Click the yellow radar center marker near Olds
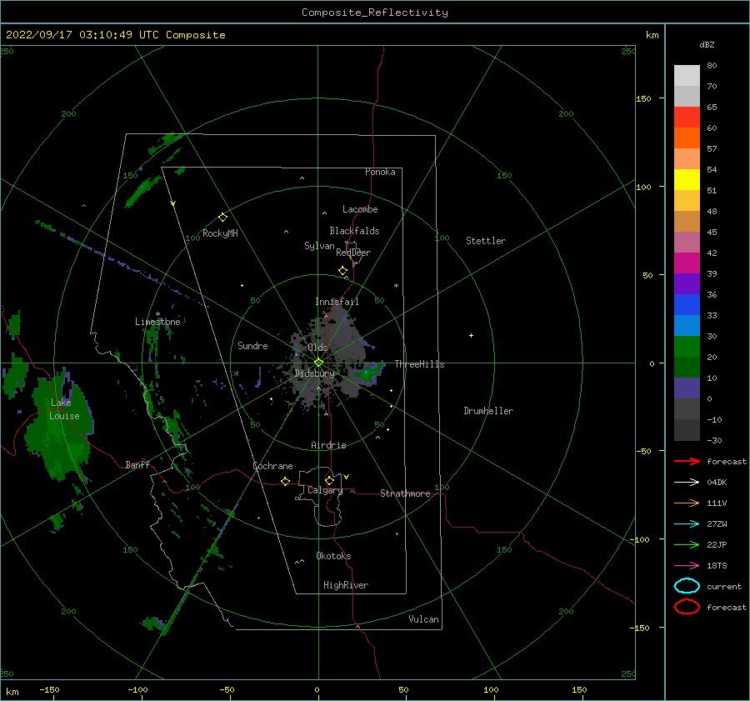 point(318,363)
